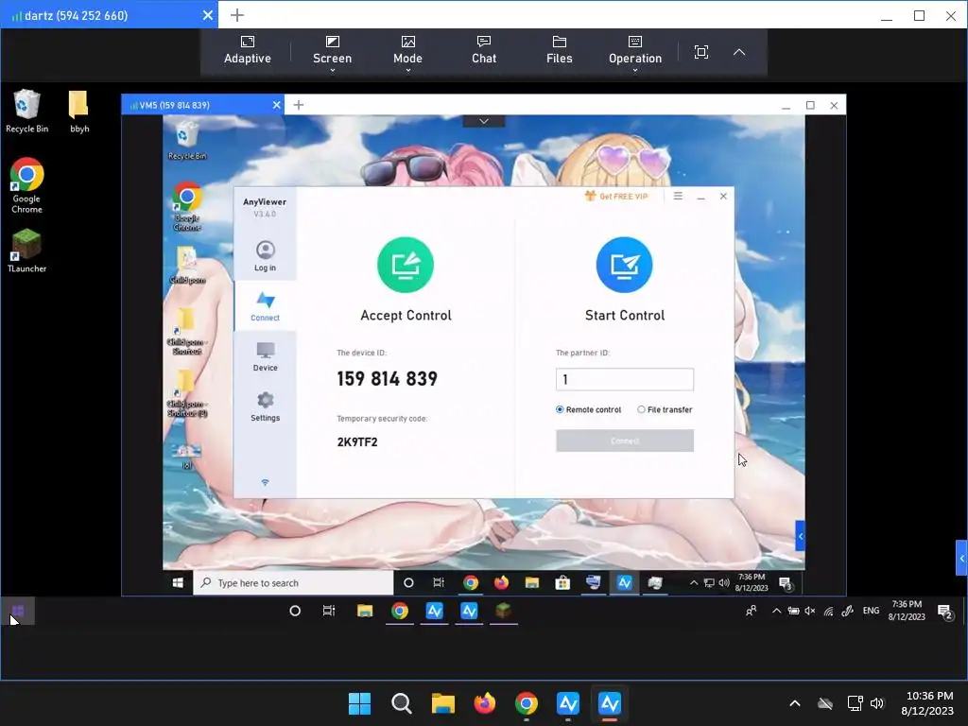The image size is (968, 726).
Task: Open People icon on dartz taskbar
Action: (x=752, y=612)
